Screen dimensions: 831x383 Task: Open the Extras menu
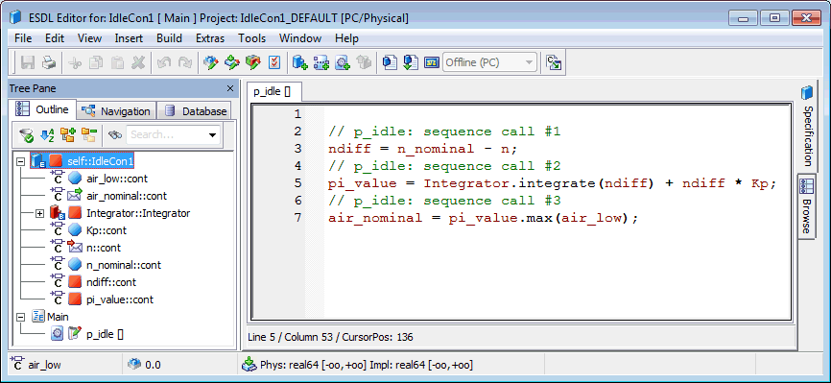click(210, 38)
